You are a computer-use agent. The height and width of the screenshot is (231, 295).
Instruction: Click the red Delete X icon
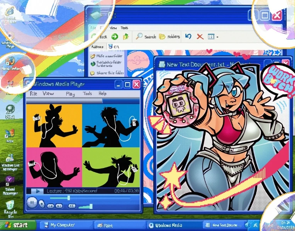point(200,36)
